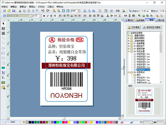Open the 编辑(E) menu
Screen dimensions: 166x125
14,7
